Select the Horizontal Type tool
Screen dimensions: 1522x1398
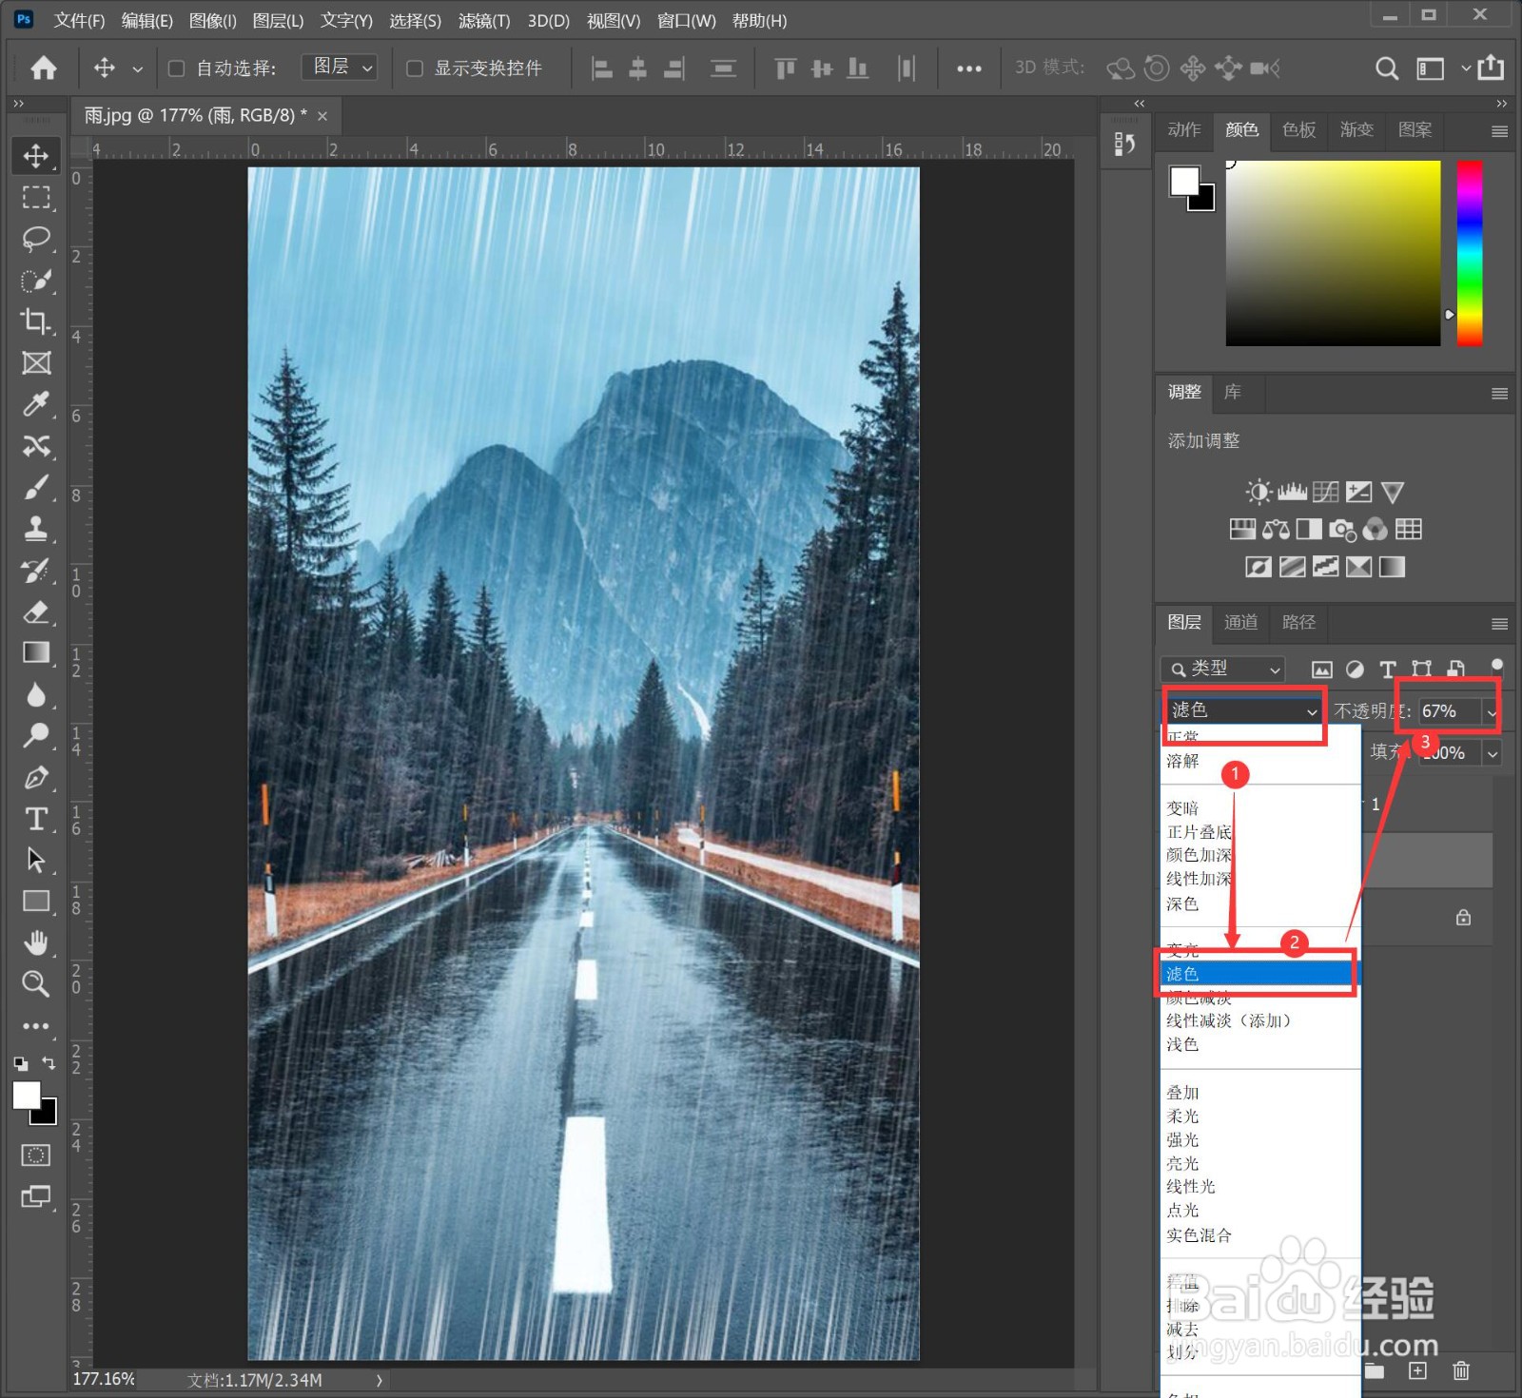(36, 819)
